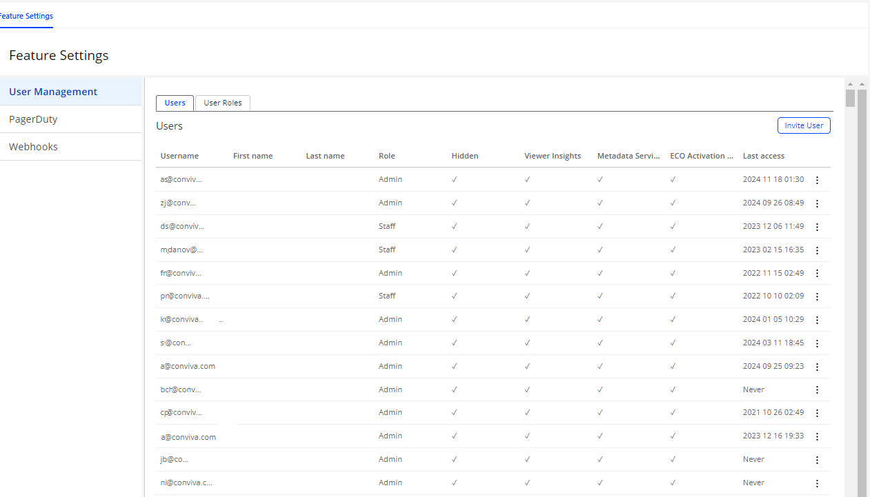Select the Users tab
870x497 pixels.
click(x=175, y=103)
